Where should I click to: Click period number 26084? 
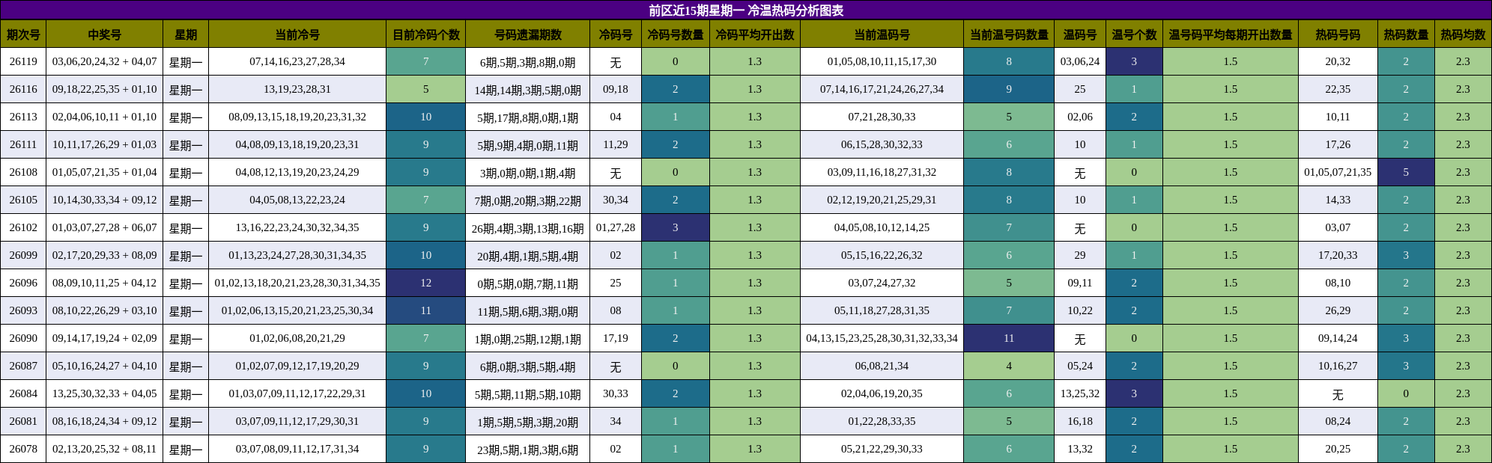[x=23, y=393]
